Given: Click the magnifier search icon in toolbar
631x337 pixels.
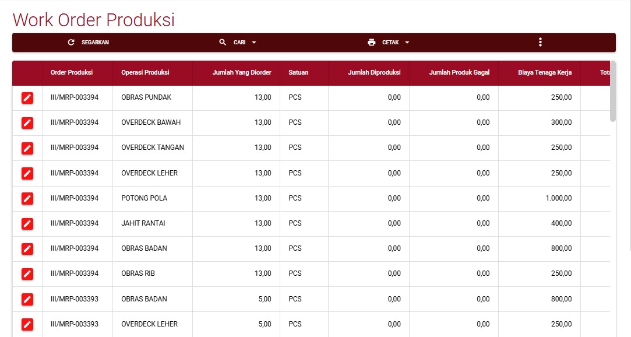Looking at the screenshot, I should (223, 43).
